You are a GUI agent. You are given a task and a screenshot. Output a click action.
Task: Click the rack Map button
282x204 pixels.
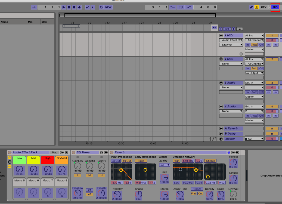54,153
